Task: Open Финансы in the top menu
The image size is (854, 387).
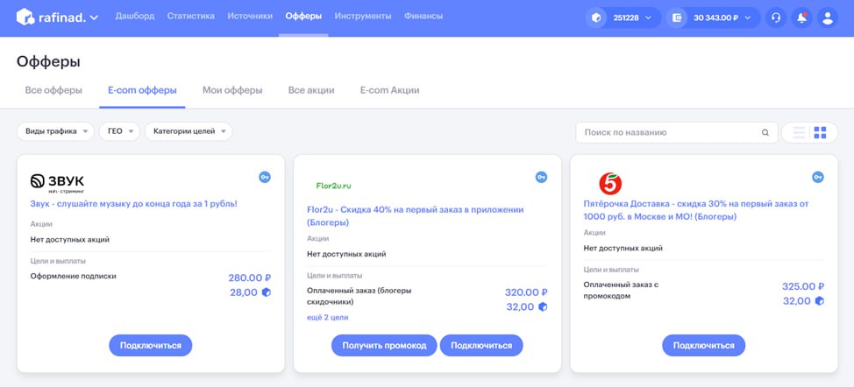Action: pyautogui.click(x=423, y=17)
